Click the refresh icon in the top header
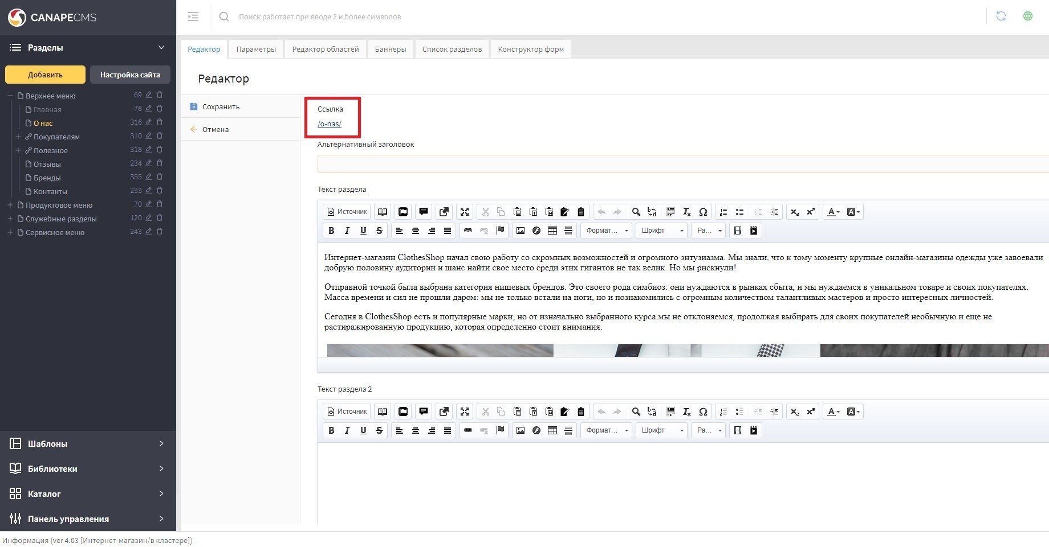1049x547 pixels. pyautogui.click(x=1001, y=17)
